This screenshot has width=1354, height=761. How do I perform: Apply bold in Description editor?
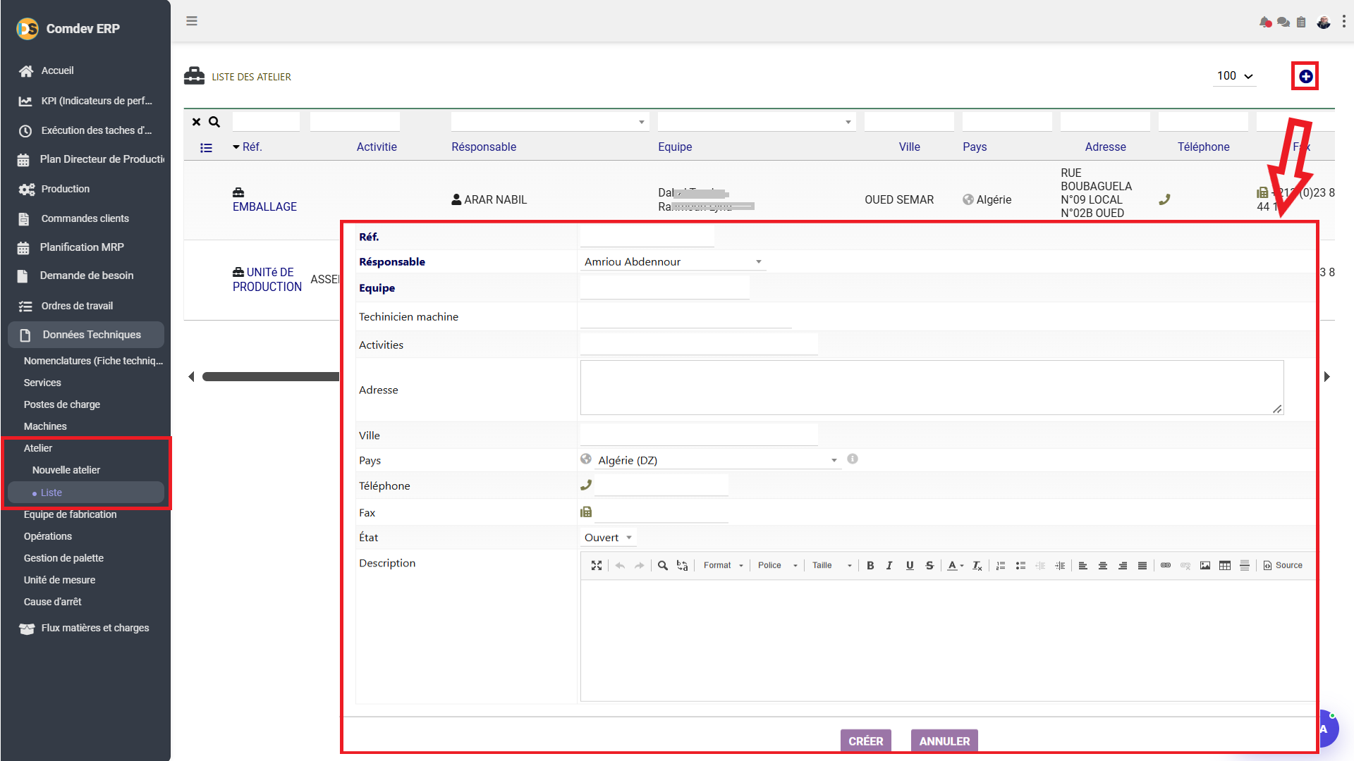870,565
